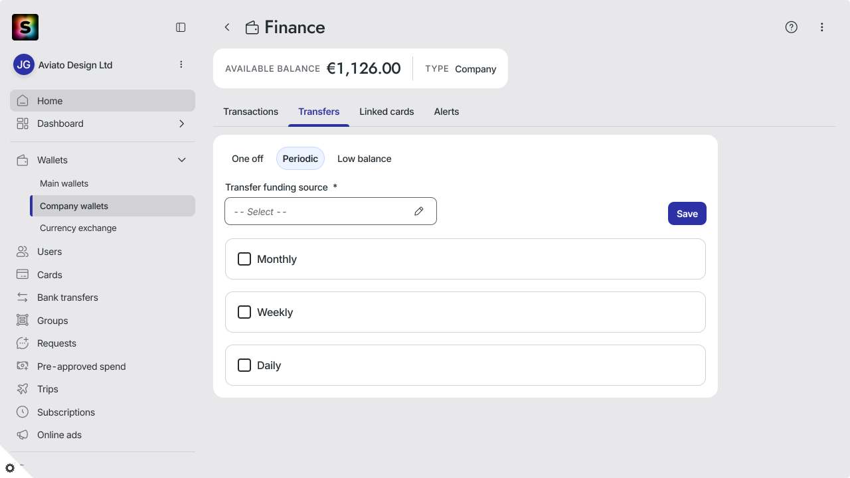The height and width of the screenshot is (478, 850).
Task: Open the Trips label in sidebar
Action: [48, 389]
